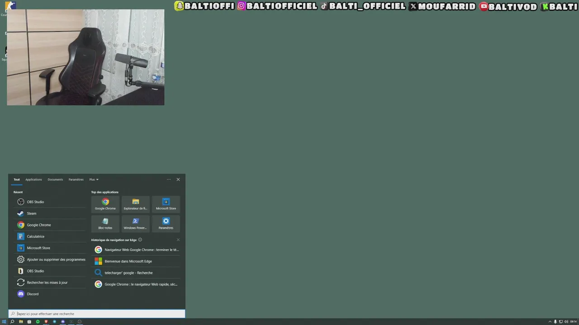The image size is (579, 325).
Task: Open history item Google Chrome : le navigateur Web rapide
Action: tap(136, 284)
